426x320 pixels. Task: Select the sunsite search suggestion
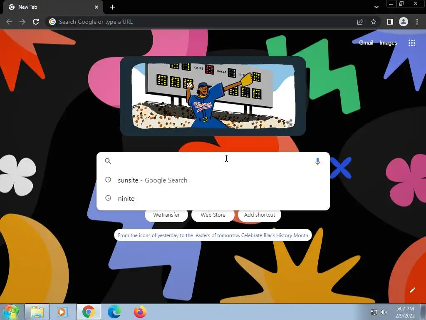(x=213, y=180)
